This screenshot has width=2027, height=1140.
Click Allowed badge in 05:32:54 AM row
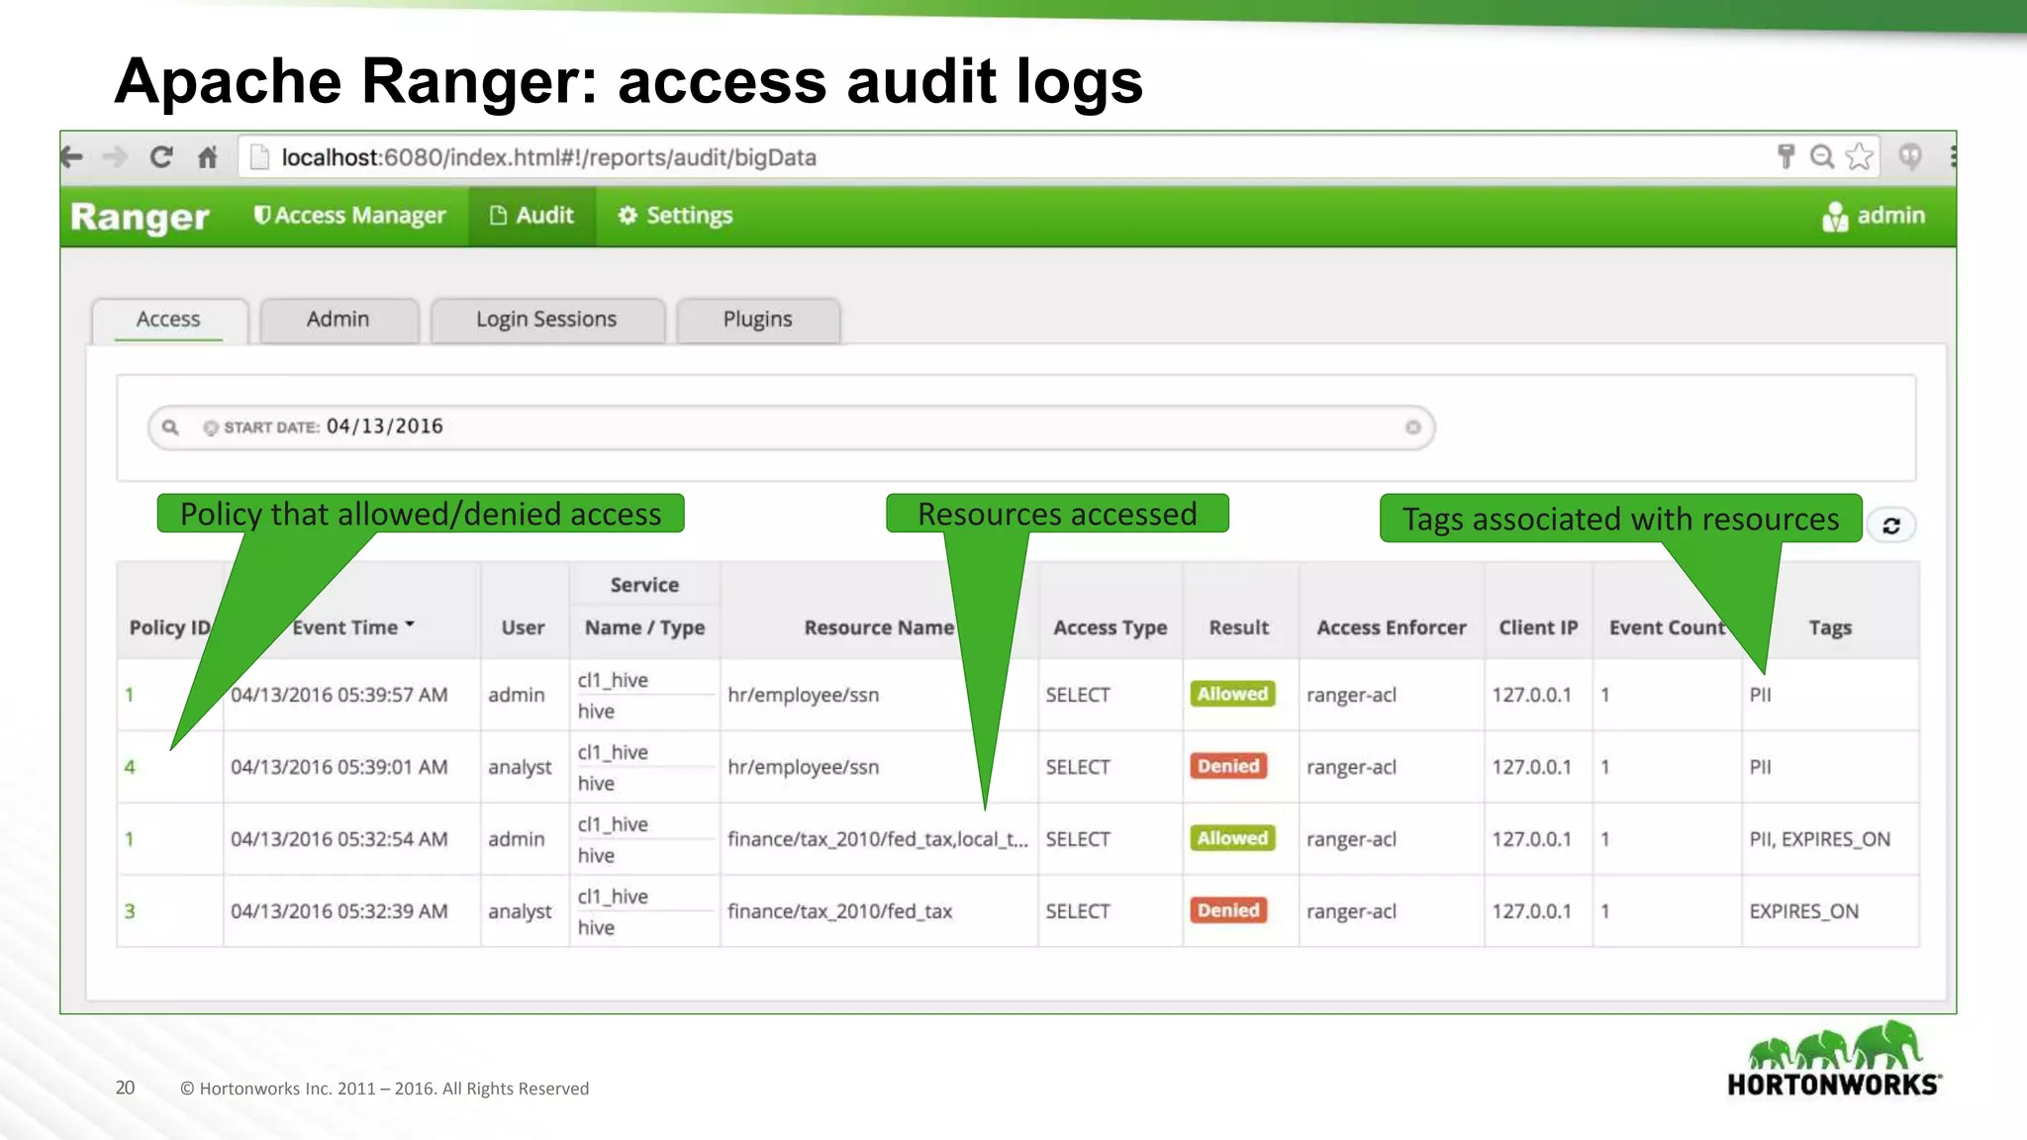point(1232,838)
